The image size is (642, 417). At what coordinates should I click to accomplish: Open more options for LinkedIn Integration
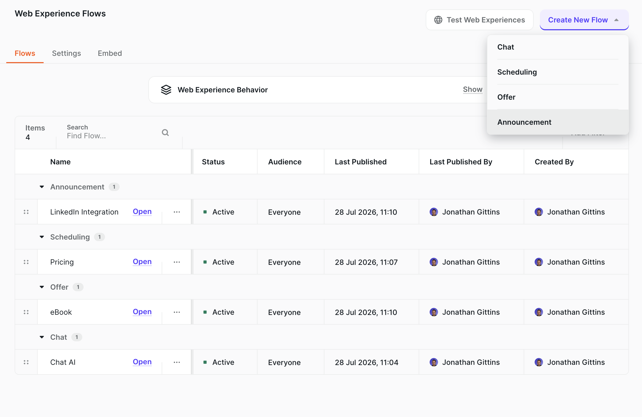point(177,212)
